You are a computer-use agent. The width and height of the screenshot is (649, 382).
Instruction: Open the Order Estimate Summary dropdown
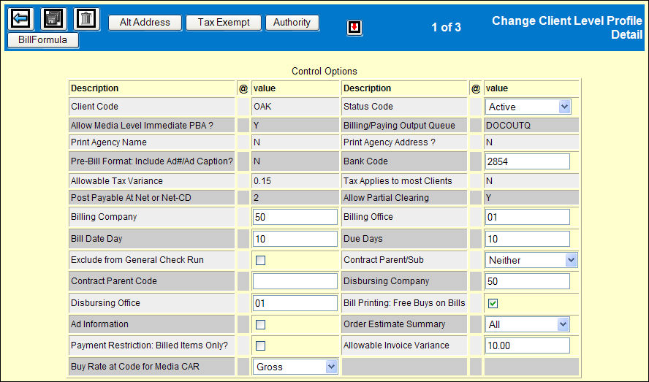coord(528,324)
